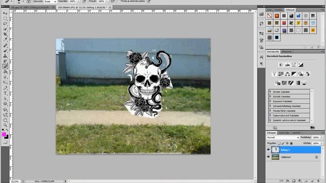Add a Brightness/Contrast adjustment
Image resolution: width=326 pixels, height=183 pixels.
coord(281,65)
